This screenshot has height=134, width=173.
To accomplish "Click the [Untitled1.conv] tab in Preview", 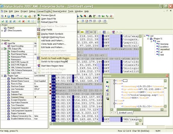I will [x=125, y=113].
